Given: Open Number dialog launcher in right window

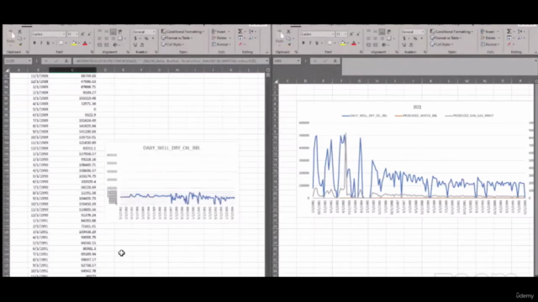Looking at the screenshot, I should pos(425,52).
